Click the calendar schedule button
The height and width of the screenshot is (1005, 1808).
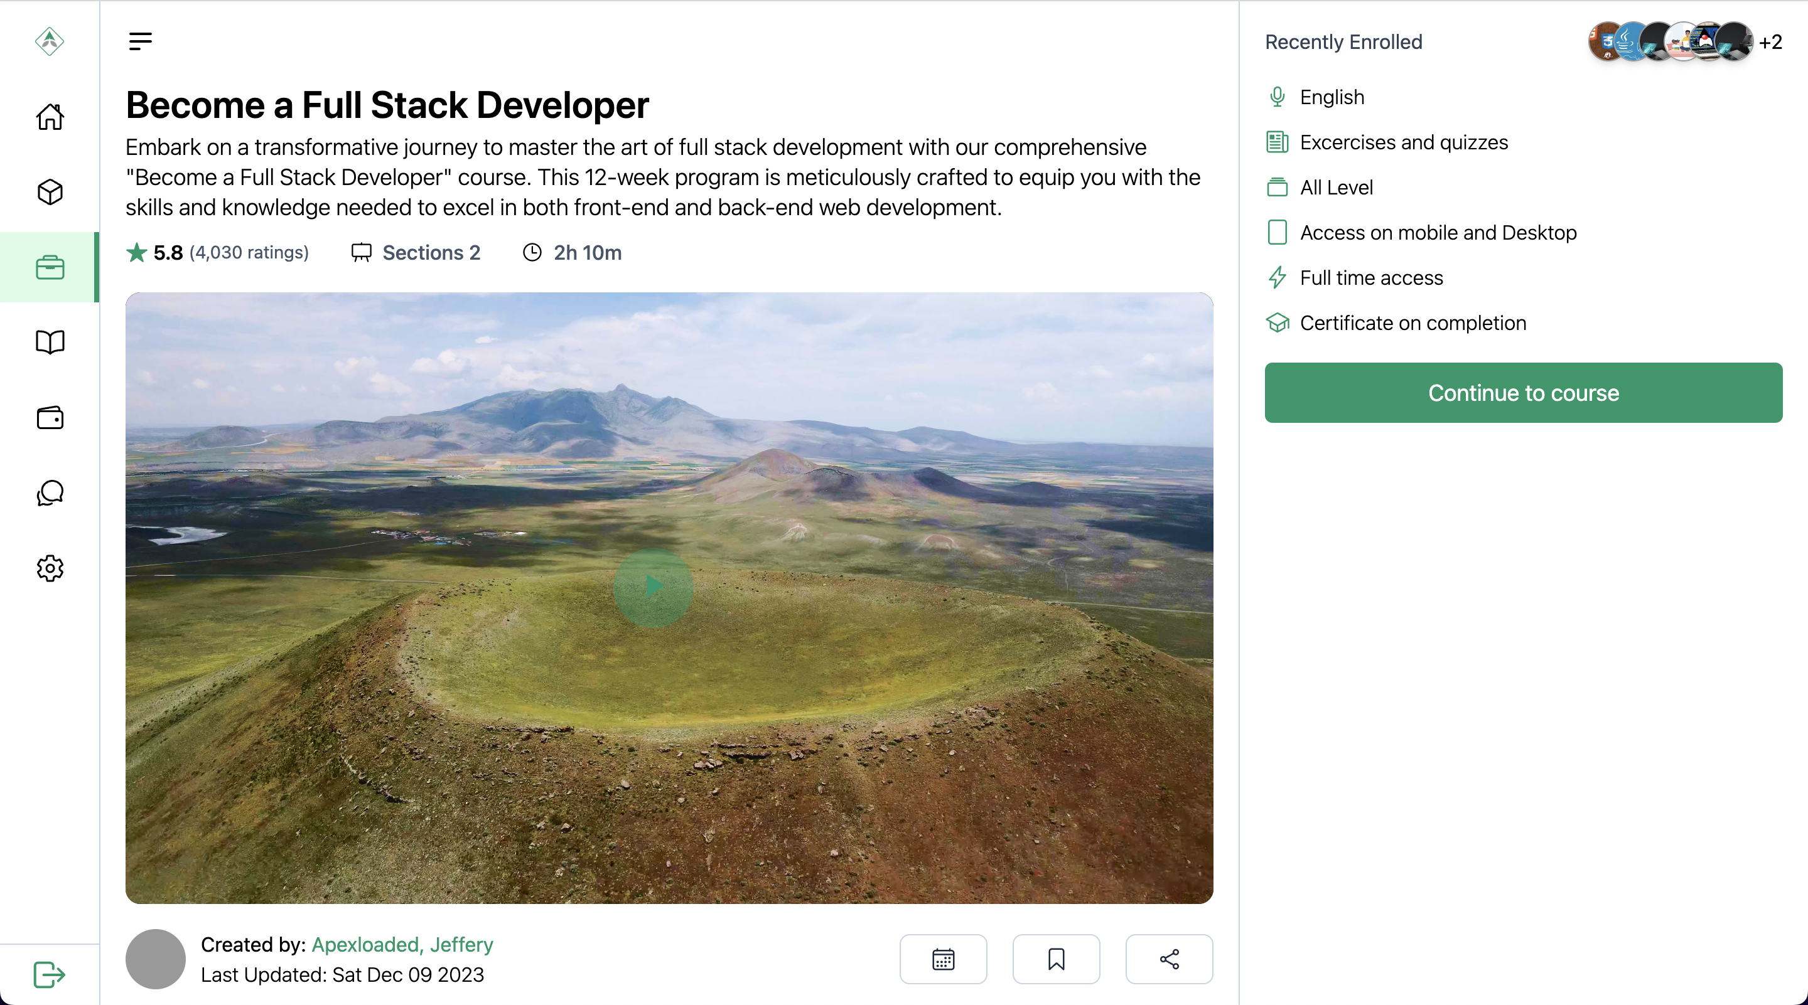[942, 959]
